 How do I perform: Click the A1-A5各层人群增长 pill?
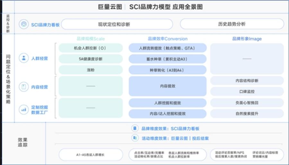(x=91, y=155)
